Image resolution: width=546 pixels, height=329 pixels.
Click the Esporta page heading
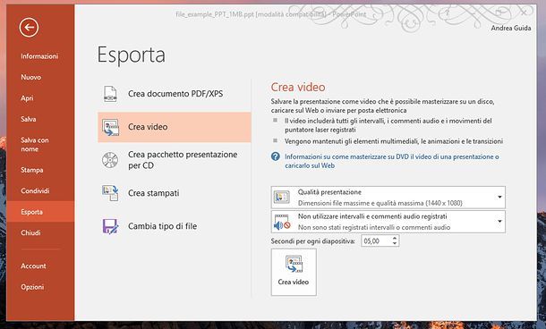coord(132,55)
